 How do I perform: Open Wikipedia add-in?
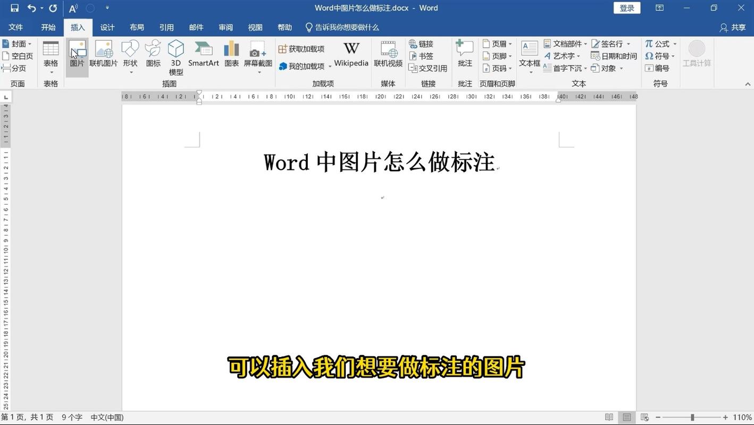click(x=351, y=54)
